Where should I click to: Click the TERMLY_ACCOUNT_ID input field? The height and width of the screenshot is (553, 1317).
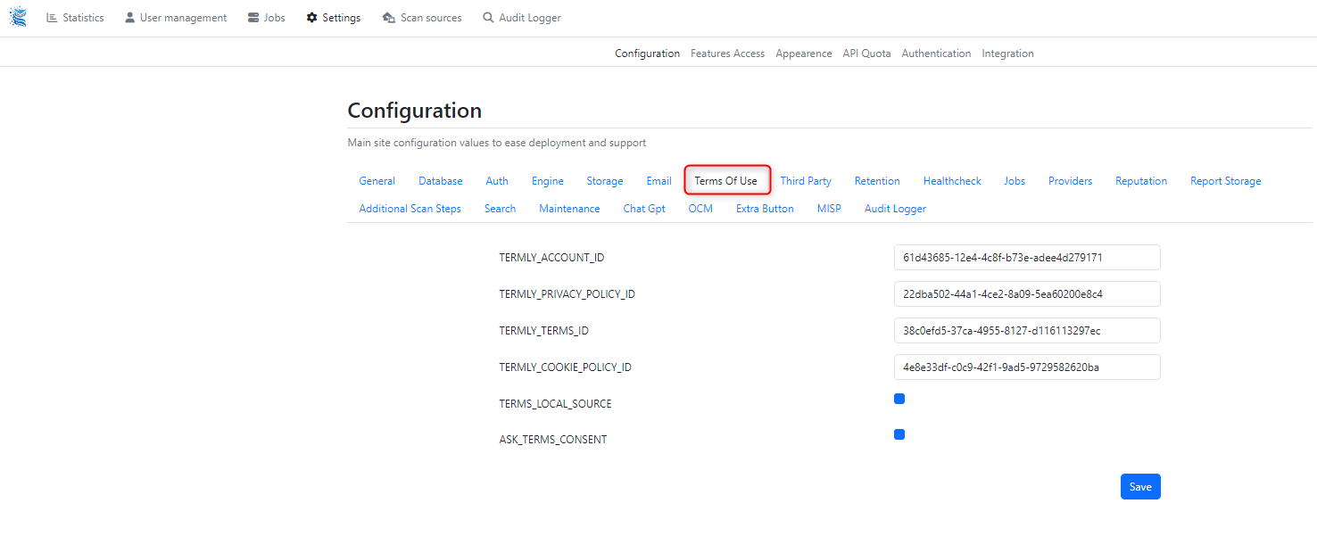point(1027,258)
